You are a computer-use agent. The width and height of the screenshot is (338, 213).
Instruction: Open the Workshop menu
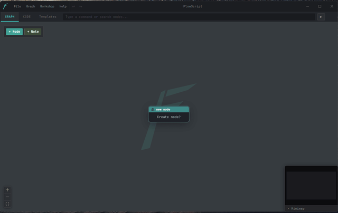click(x=47, y=6)
